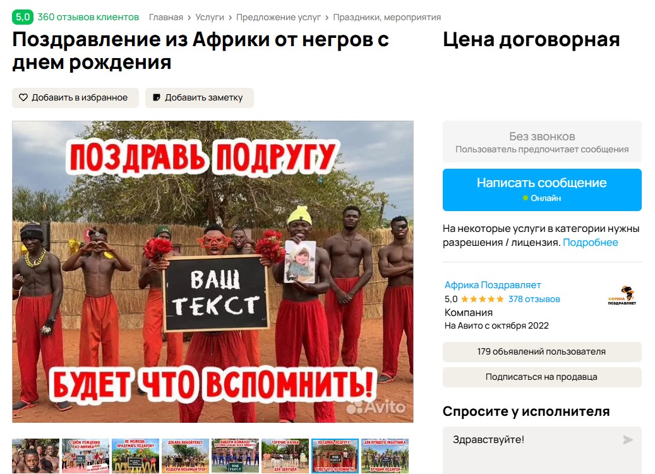Image resolution: width=655 pixels, height=474 pixels.
Task: Click Написать сообщение button
Action: (x=542, y=190)
